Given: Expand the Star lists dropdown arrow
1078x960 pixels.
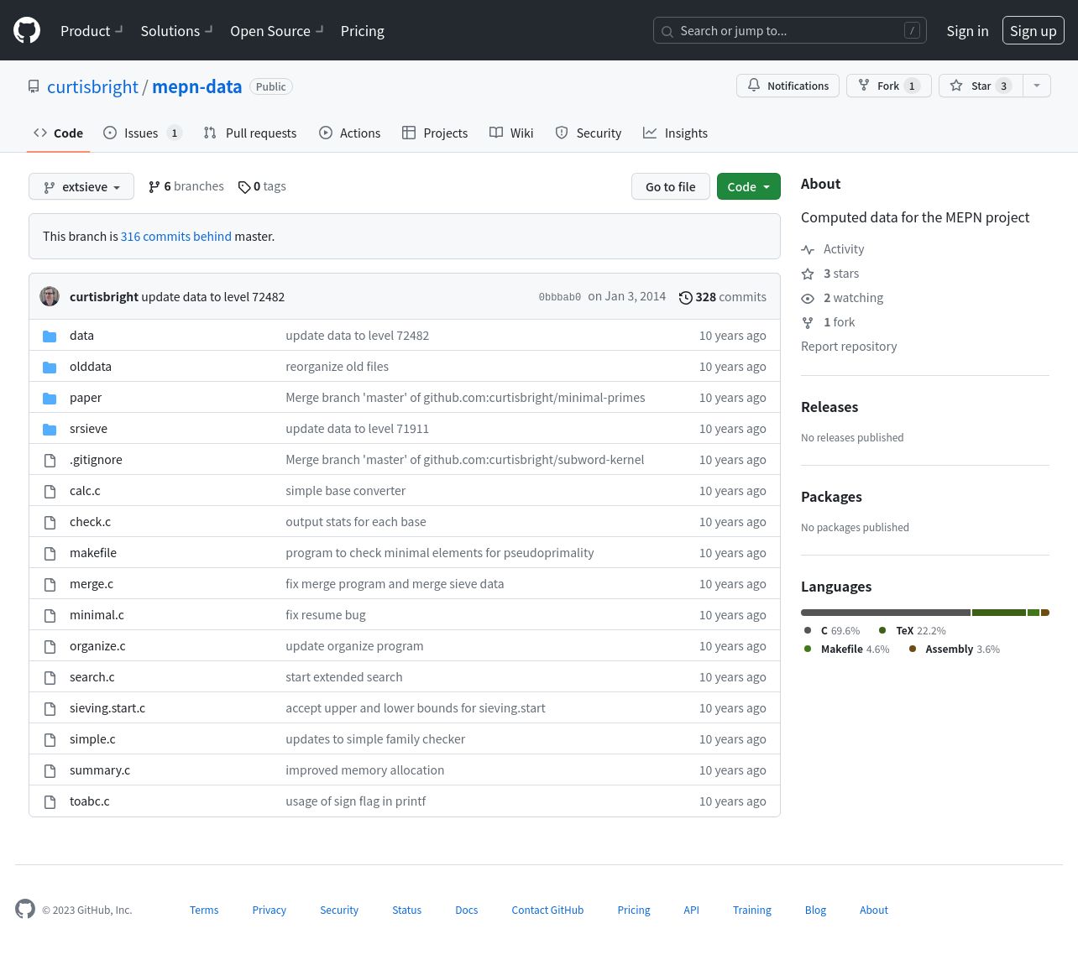Looking at the screenshot, I should pyautogui.click(x=1037, y=86).
